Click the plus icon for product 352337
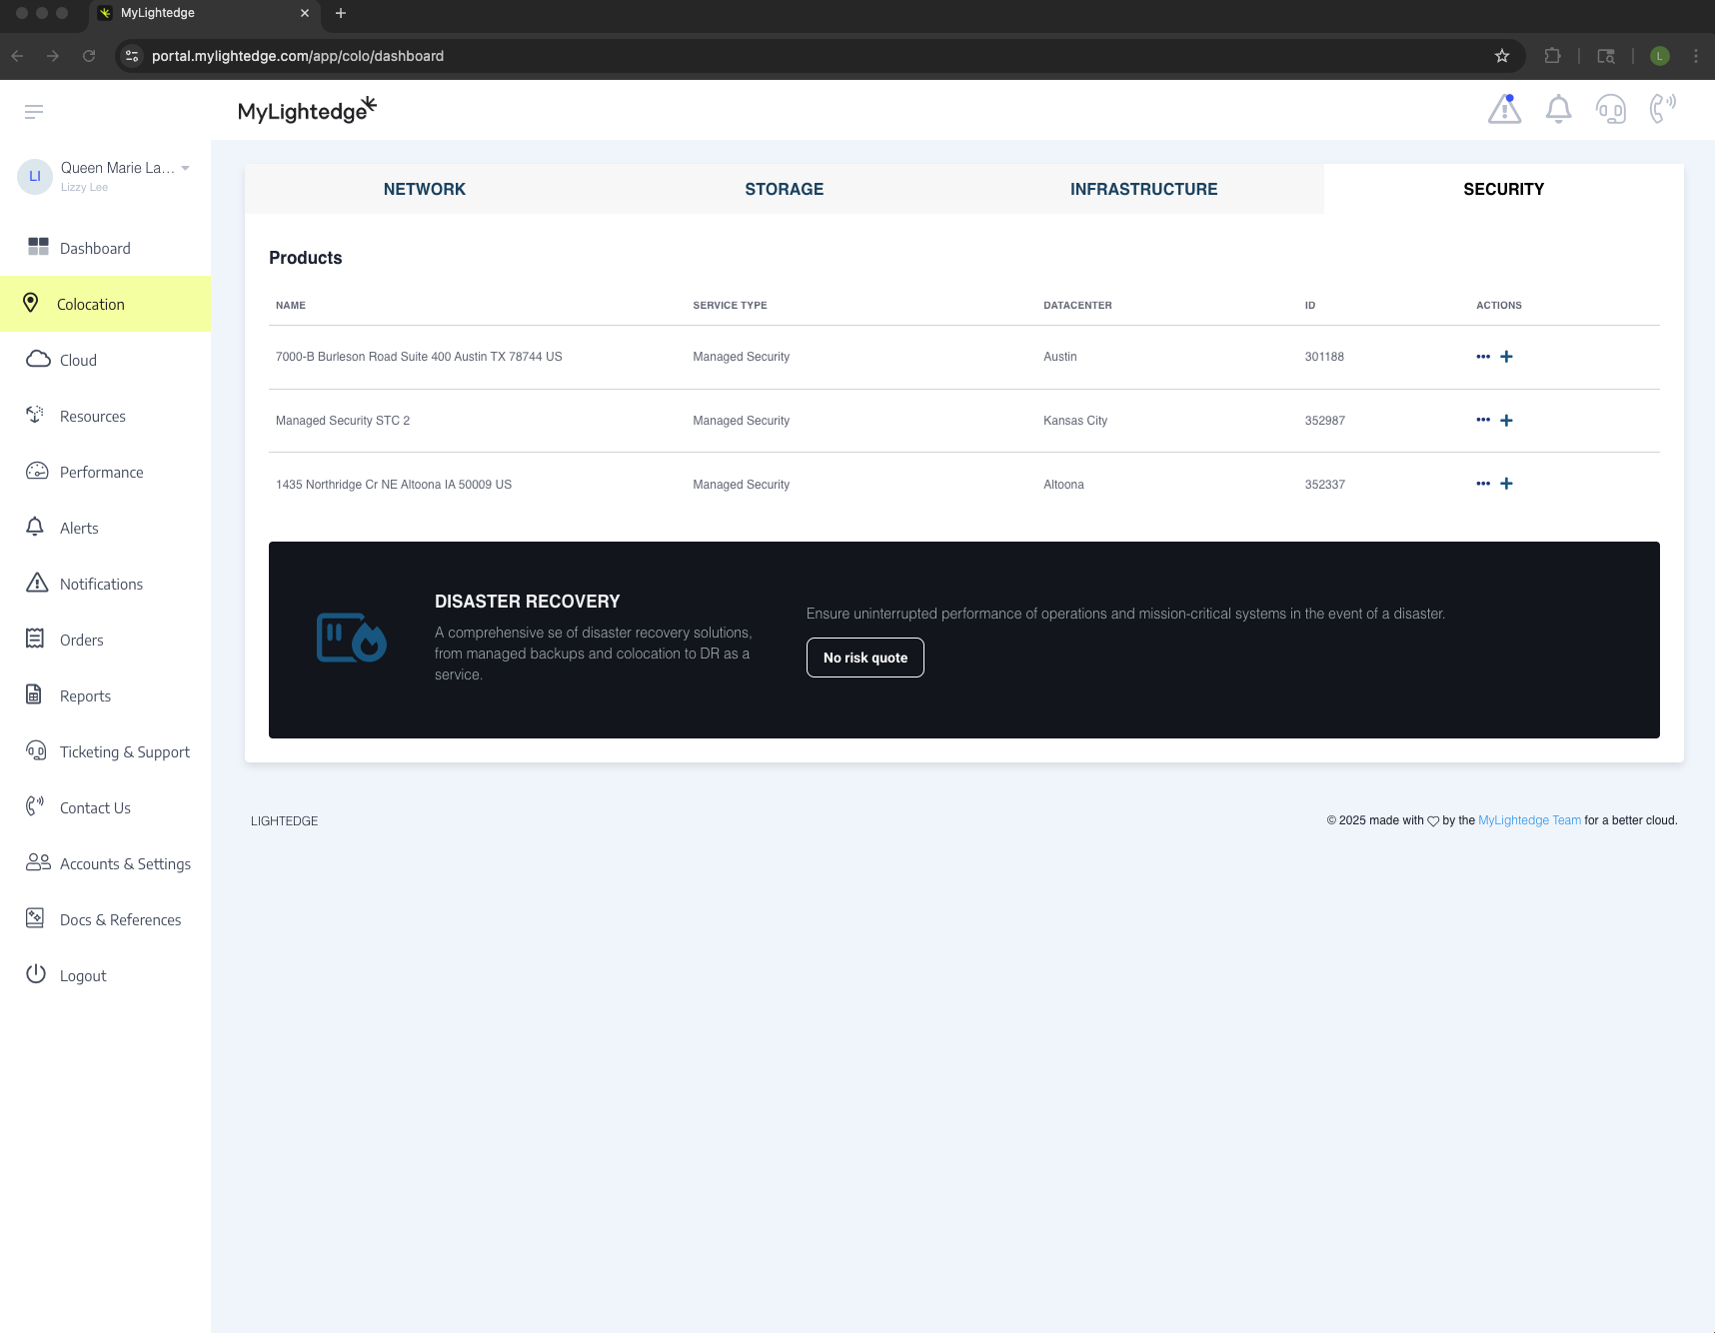The height and width of the screenshot is (1333, 1715). click(1506, 484)
